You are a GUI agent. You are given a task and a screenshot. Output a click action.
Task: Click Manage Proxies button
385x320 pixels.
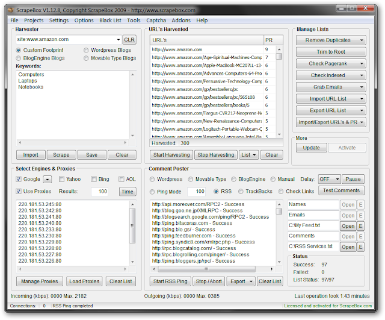point(40,281)
